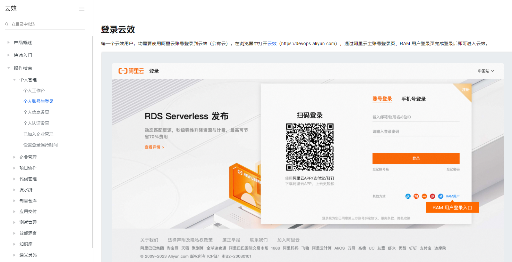Switch to the 手机号登录 tab
The height and width of the screenshot is (262, 512).
point(414,99)
